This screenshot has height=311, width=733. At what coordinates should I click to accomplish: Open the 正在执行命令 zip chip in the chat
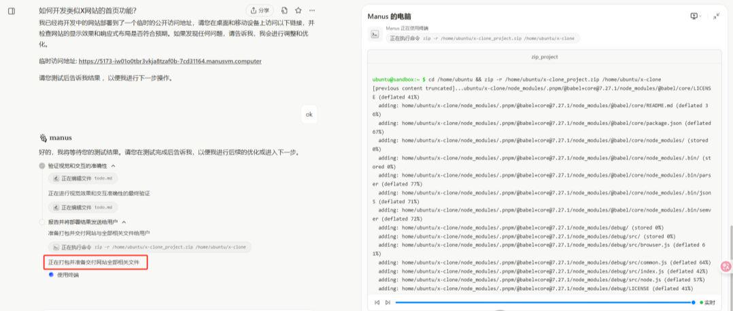coord(150,247)
